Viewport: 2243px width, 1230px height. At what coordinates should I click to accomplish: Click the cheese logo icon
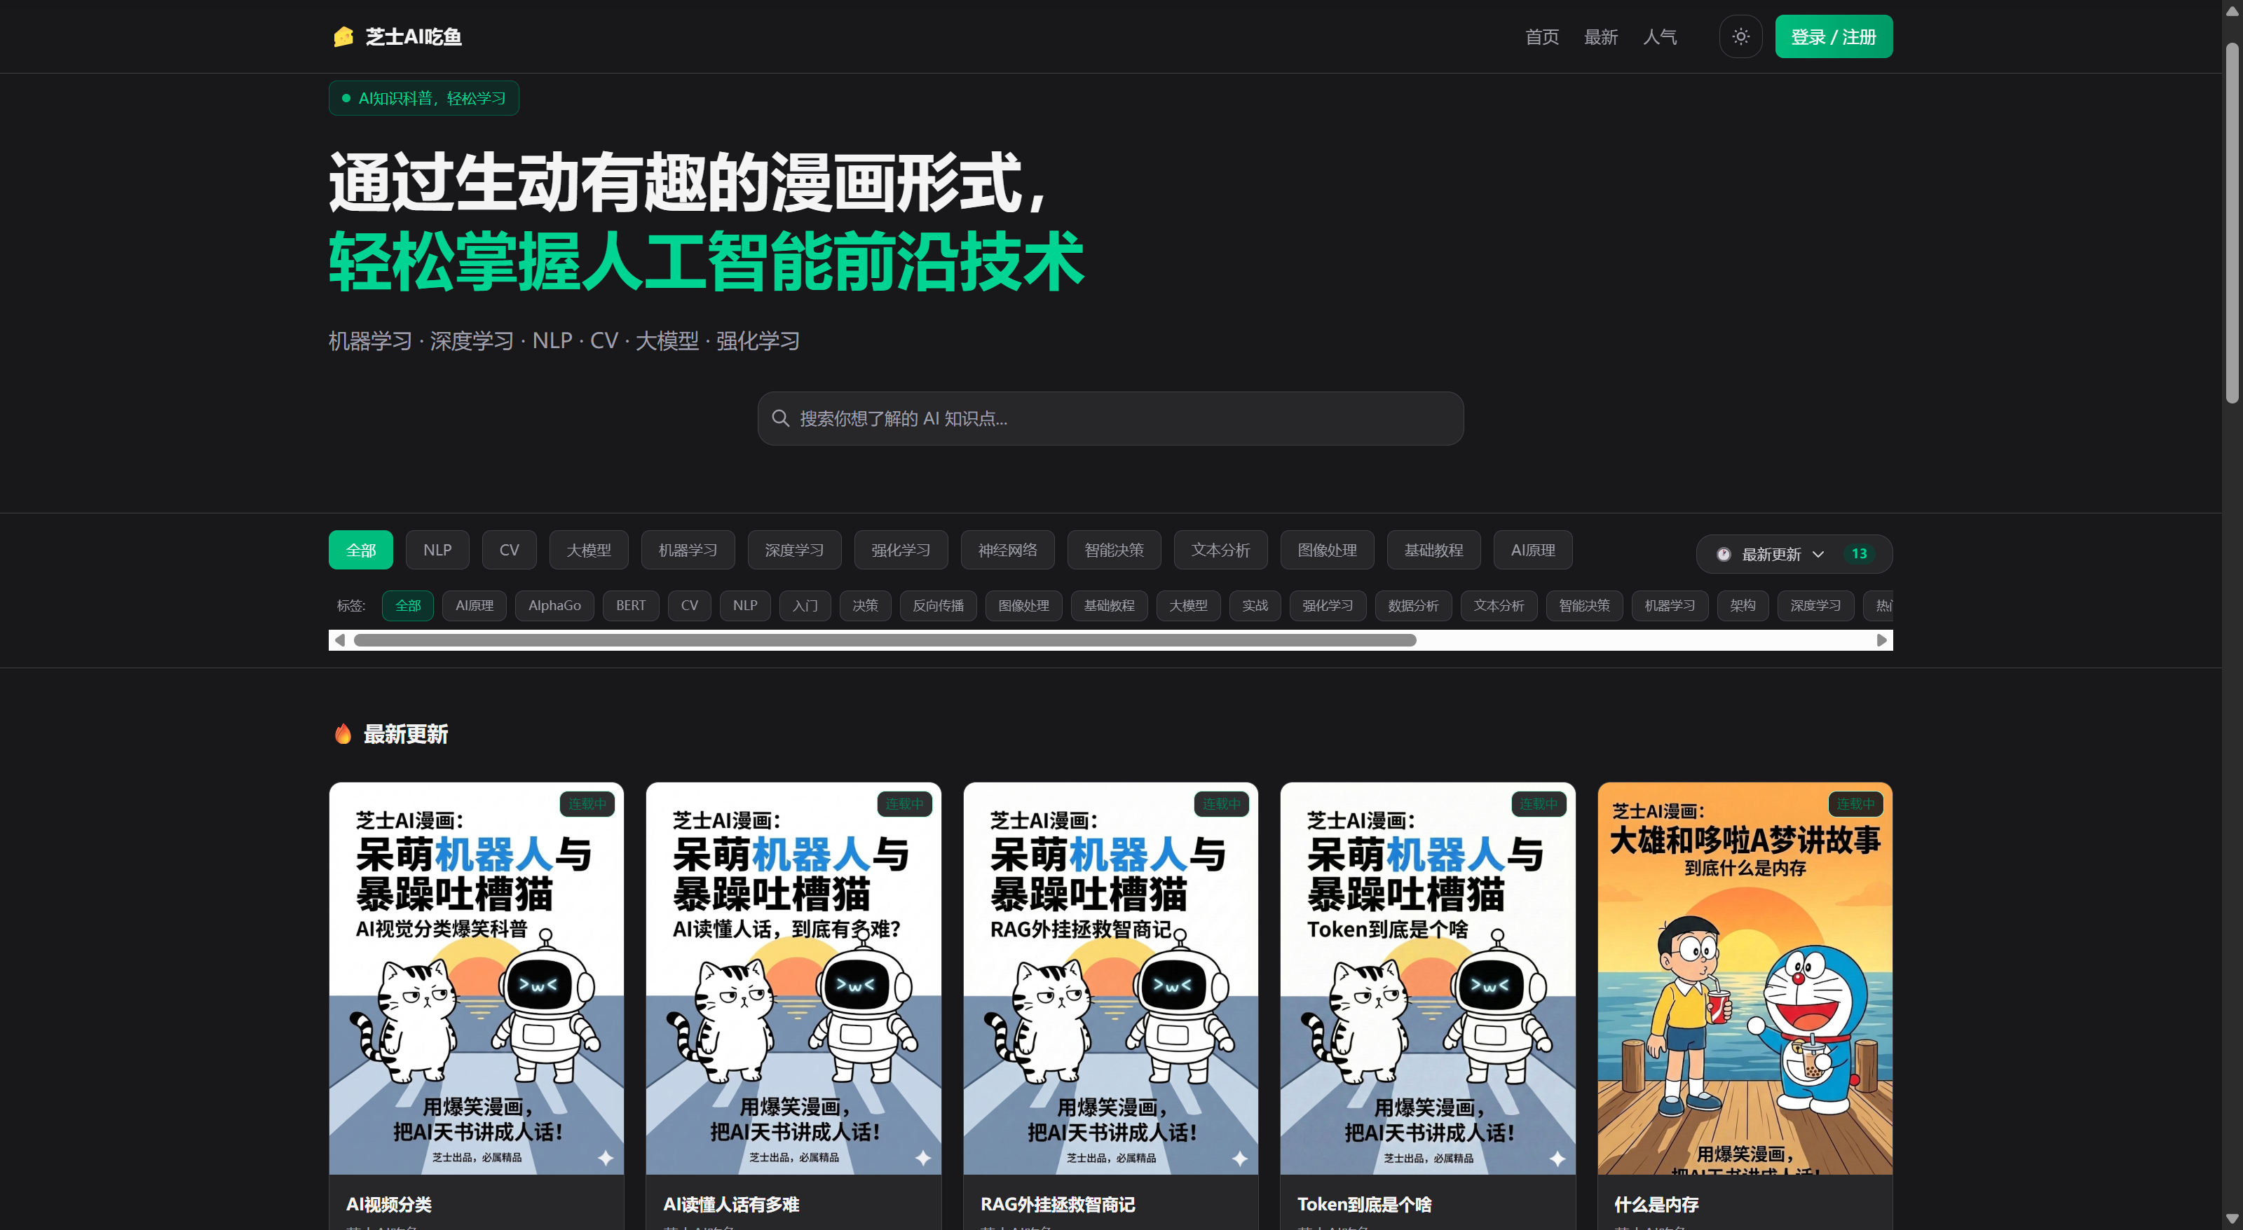[343, 36]
